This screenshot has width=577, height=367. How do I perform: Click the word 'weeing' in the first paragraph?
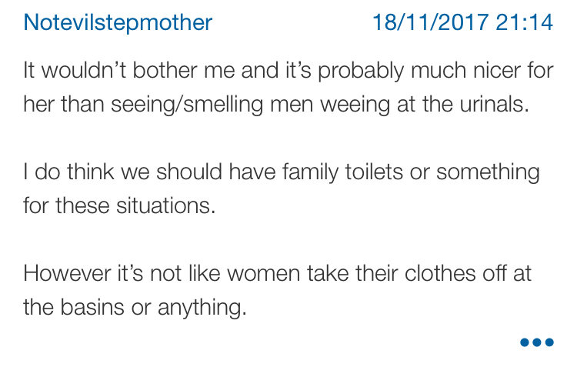355,105
